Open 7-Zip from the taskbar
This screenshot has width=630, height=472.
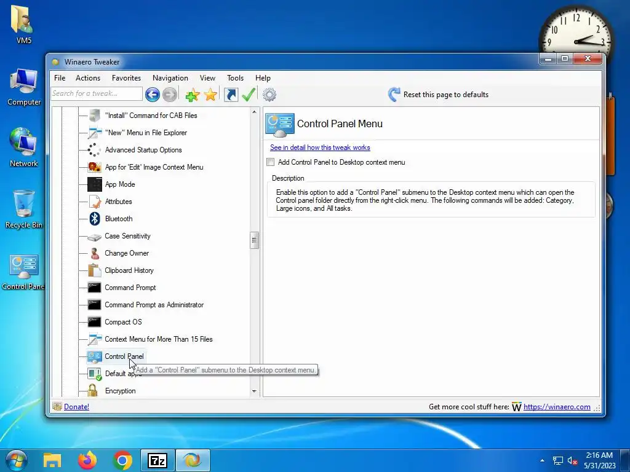click(157, 460)
